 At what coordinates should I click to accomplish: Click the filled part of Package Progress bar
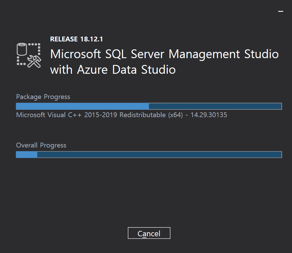pyautogui.click(x=82, y=106)
